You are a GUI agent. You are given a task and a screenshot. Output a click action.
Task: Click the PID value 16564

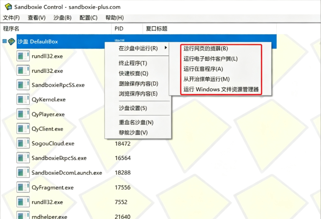(x=122, y=158)
